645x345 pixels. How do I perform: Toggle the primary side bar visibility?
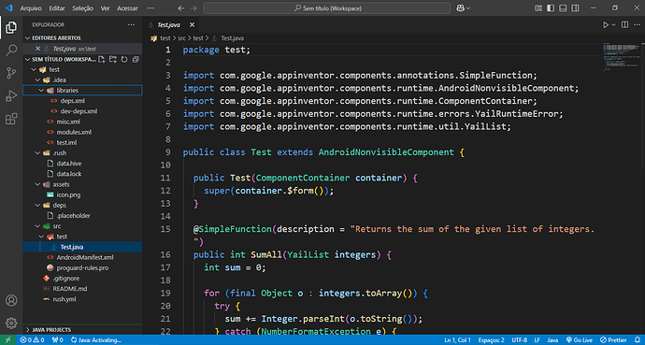[551, 8]
